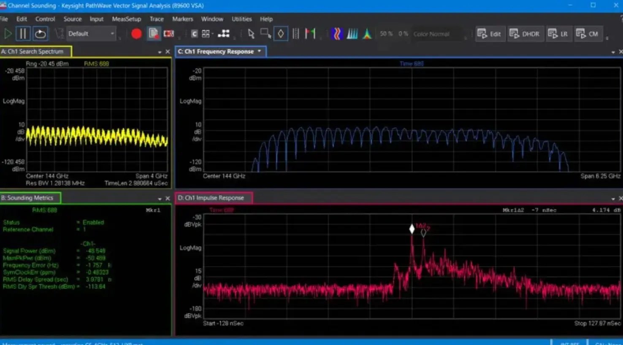Screen dimensions: 623x345
Task: Click the Frequency Error (Hz) metric row
Action: pos(57,265)
